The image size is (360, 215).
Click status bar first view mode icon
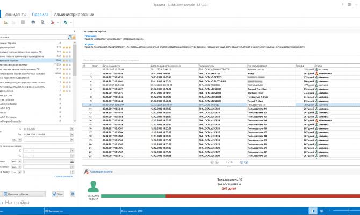[313, 211]
